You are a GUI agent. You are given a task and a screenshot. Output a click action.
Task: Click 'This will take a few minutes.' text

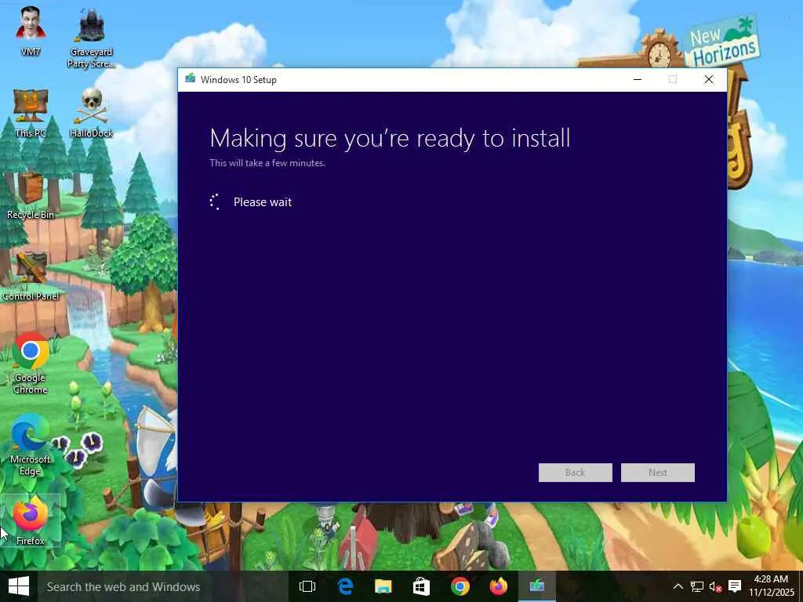point(267,163)
